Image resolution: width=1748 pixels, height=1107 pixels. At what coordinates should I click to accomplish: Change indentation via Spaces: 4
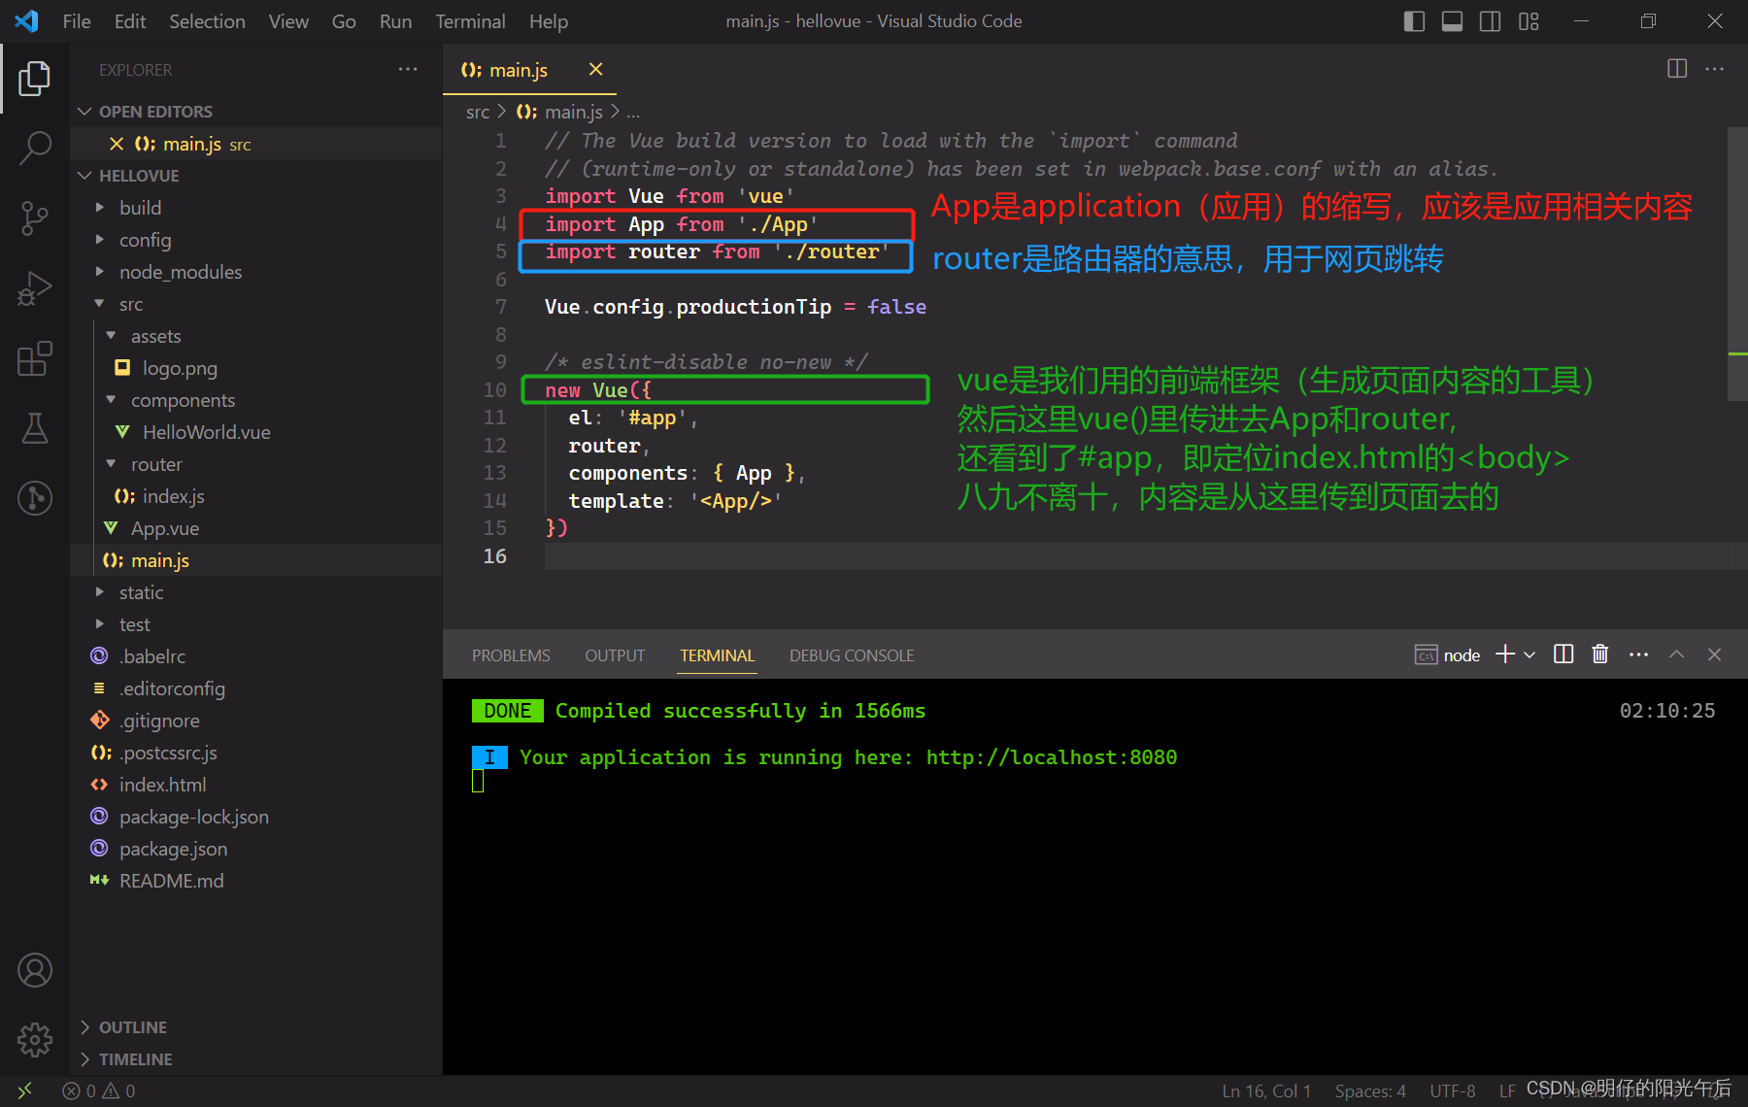click(x=1370, y=1091)
